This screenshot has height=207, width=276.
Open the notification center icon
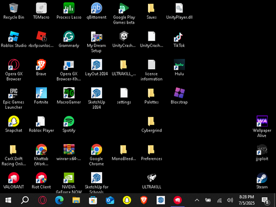click(x=265, y=200)
